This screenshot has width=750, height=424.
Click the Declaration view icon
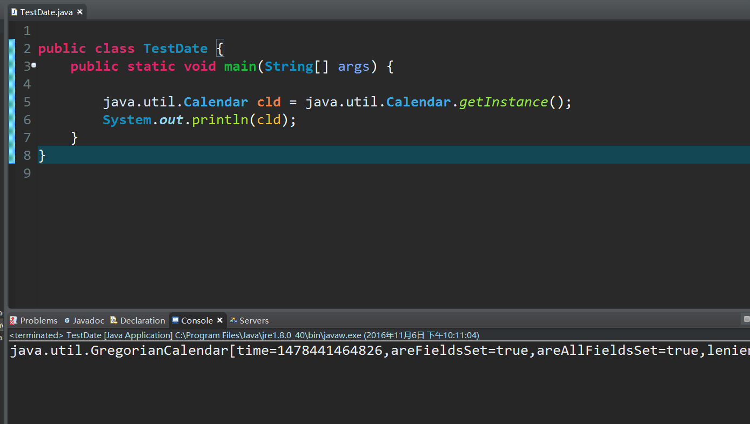click(113, 320)
